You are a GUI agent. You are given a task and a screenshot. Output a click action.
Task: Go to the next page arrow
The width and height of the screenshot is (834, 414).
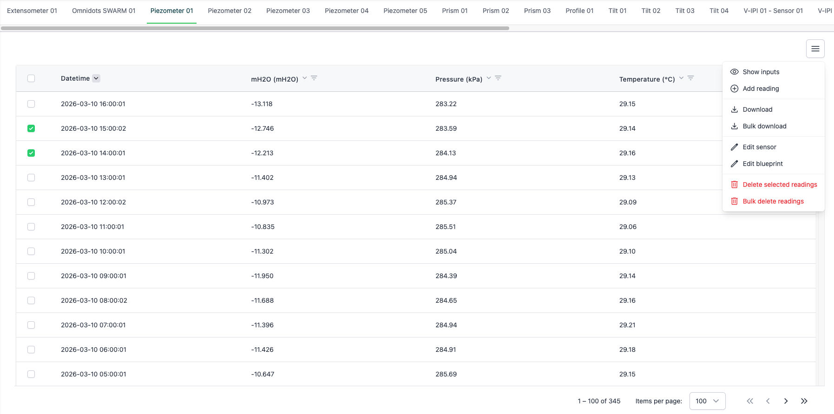pos(786,401)
